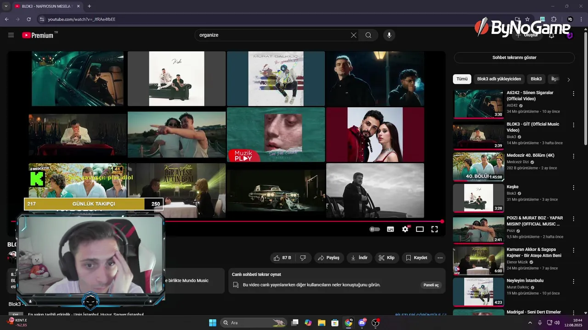588x330 pixels.
Task: Click the Kaydet save button
Action: point(417,258)
